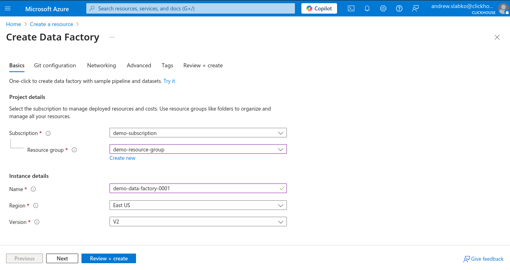Open portal settings gear
Image resolution: width=510 pixels, height=270 pixels.
pos(383,8)
